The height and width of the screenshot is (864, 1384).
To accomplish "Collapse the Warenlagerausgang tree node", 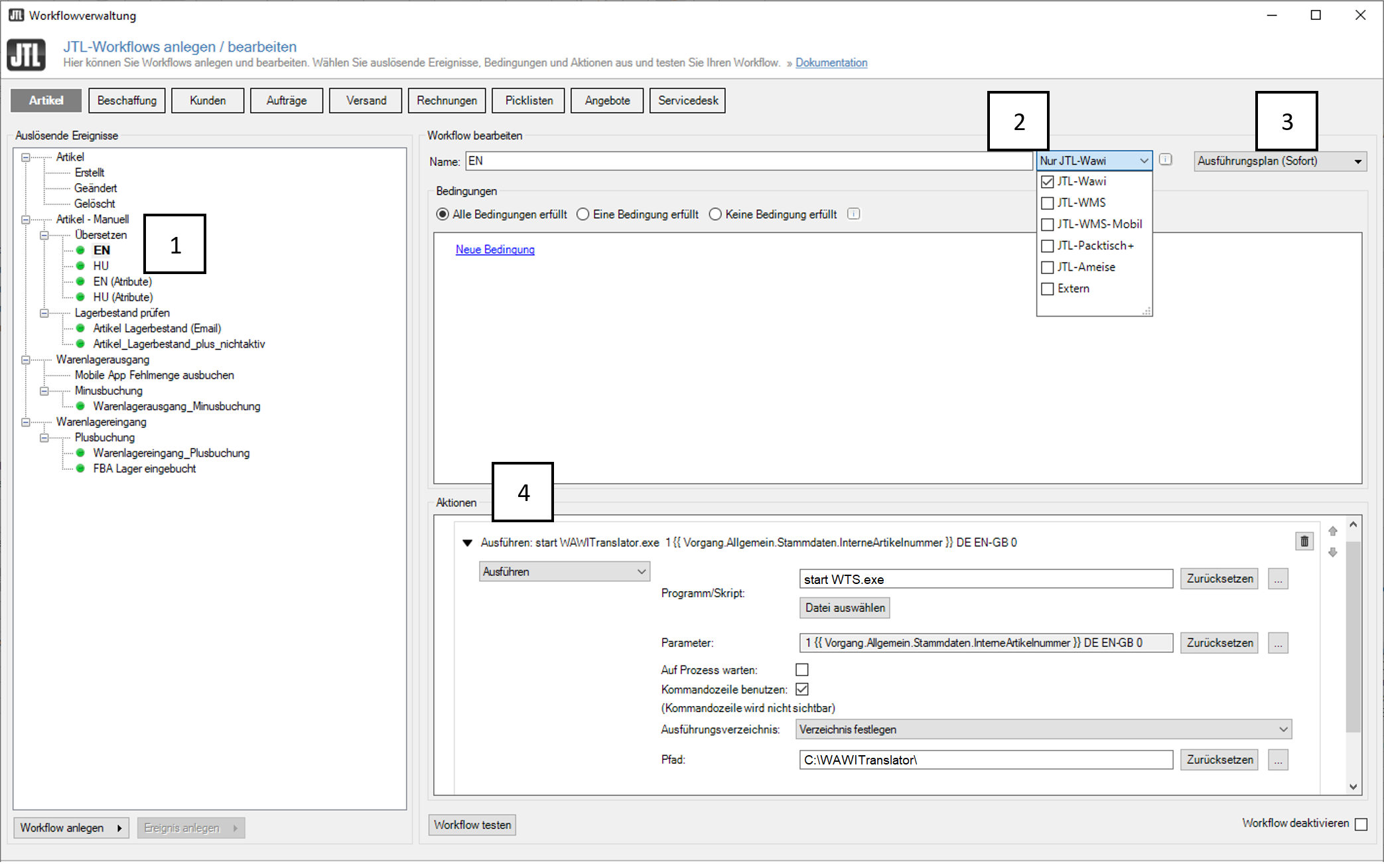I will [x=25, y=360].
